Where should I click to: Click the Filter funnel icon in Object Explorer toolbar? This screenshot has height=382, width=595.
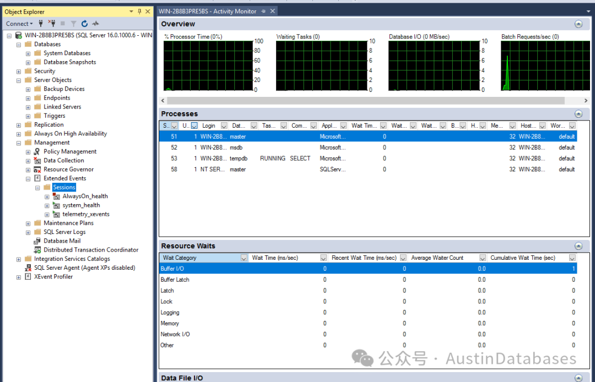[74, 24]
